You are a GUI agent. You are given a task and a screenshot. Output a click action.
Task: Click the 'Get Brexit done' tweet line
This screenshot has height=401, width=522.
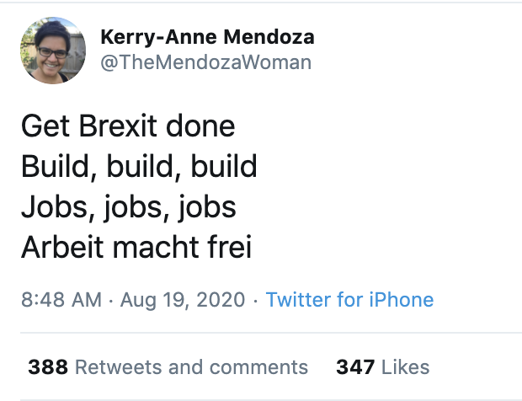tap(127, 127)
